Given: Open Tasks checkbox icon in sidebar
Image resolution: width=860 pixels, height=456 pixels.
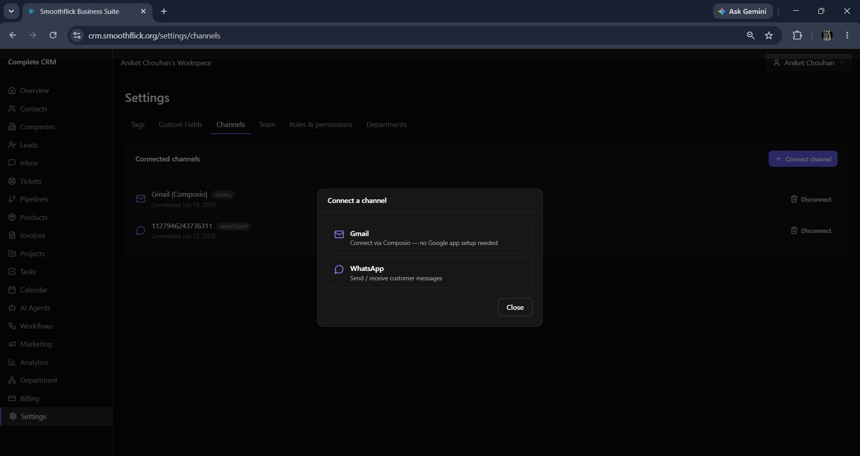Looking at the screenshot, I should point(12,271).
